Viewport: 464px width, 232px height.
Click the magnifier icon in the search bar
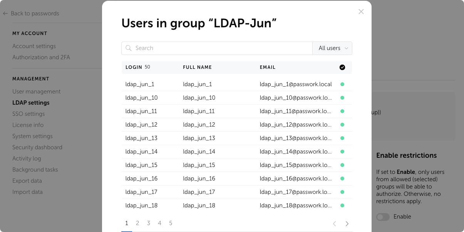[129, 48]
